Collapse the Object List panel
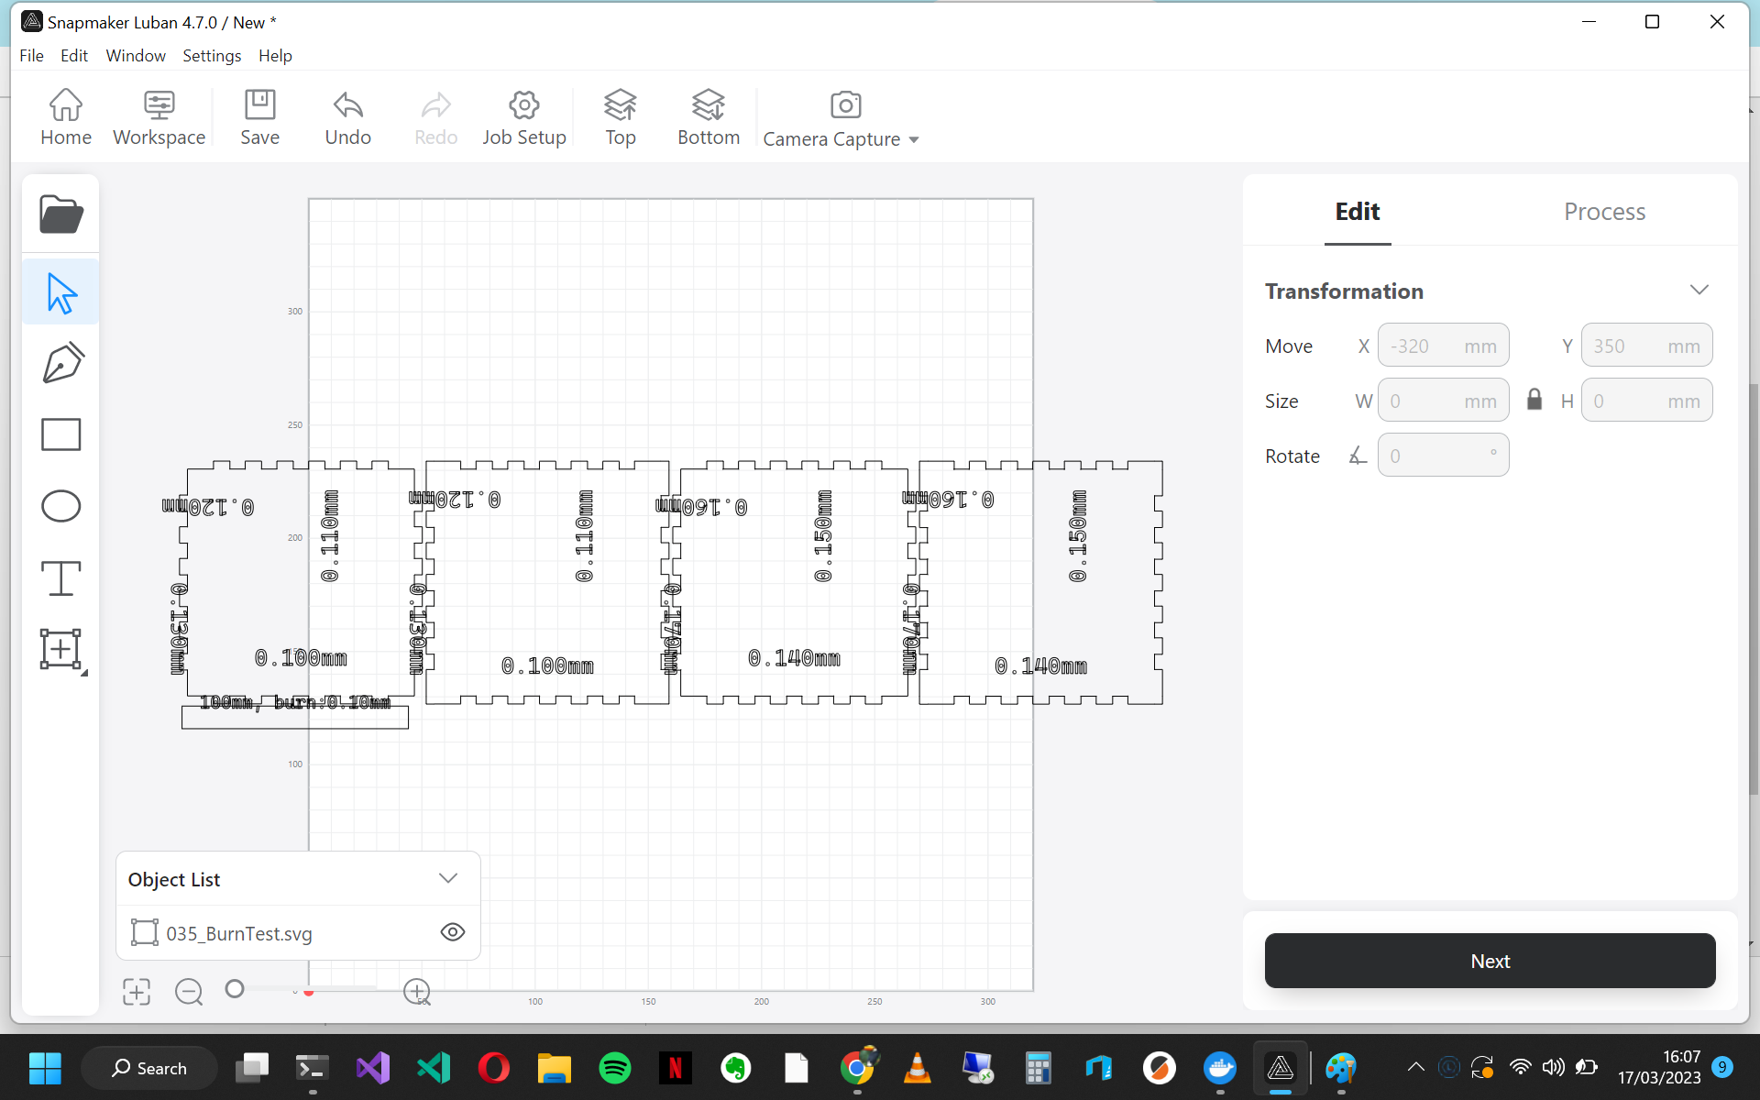This screenshot has width=1760, height=1100. tap(448, 877)
